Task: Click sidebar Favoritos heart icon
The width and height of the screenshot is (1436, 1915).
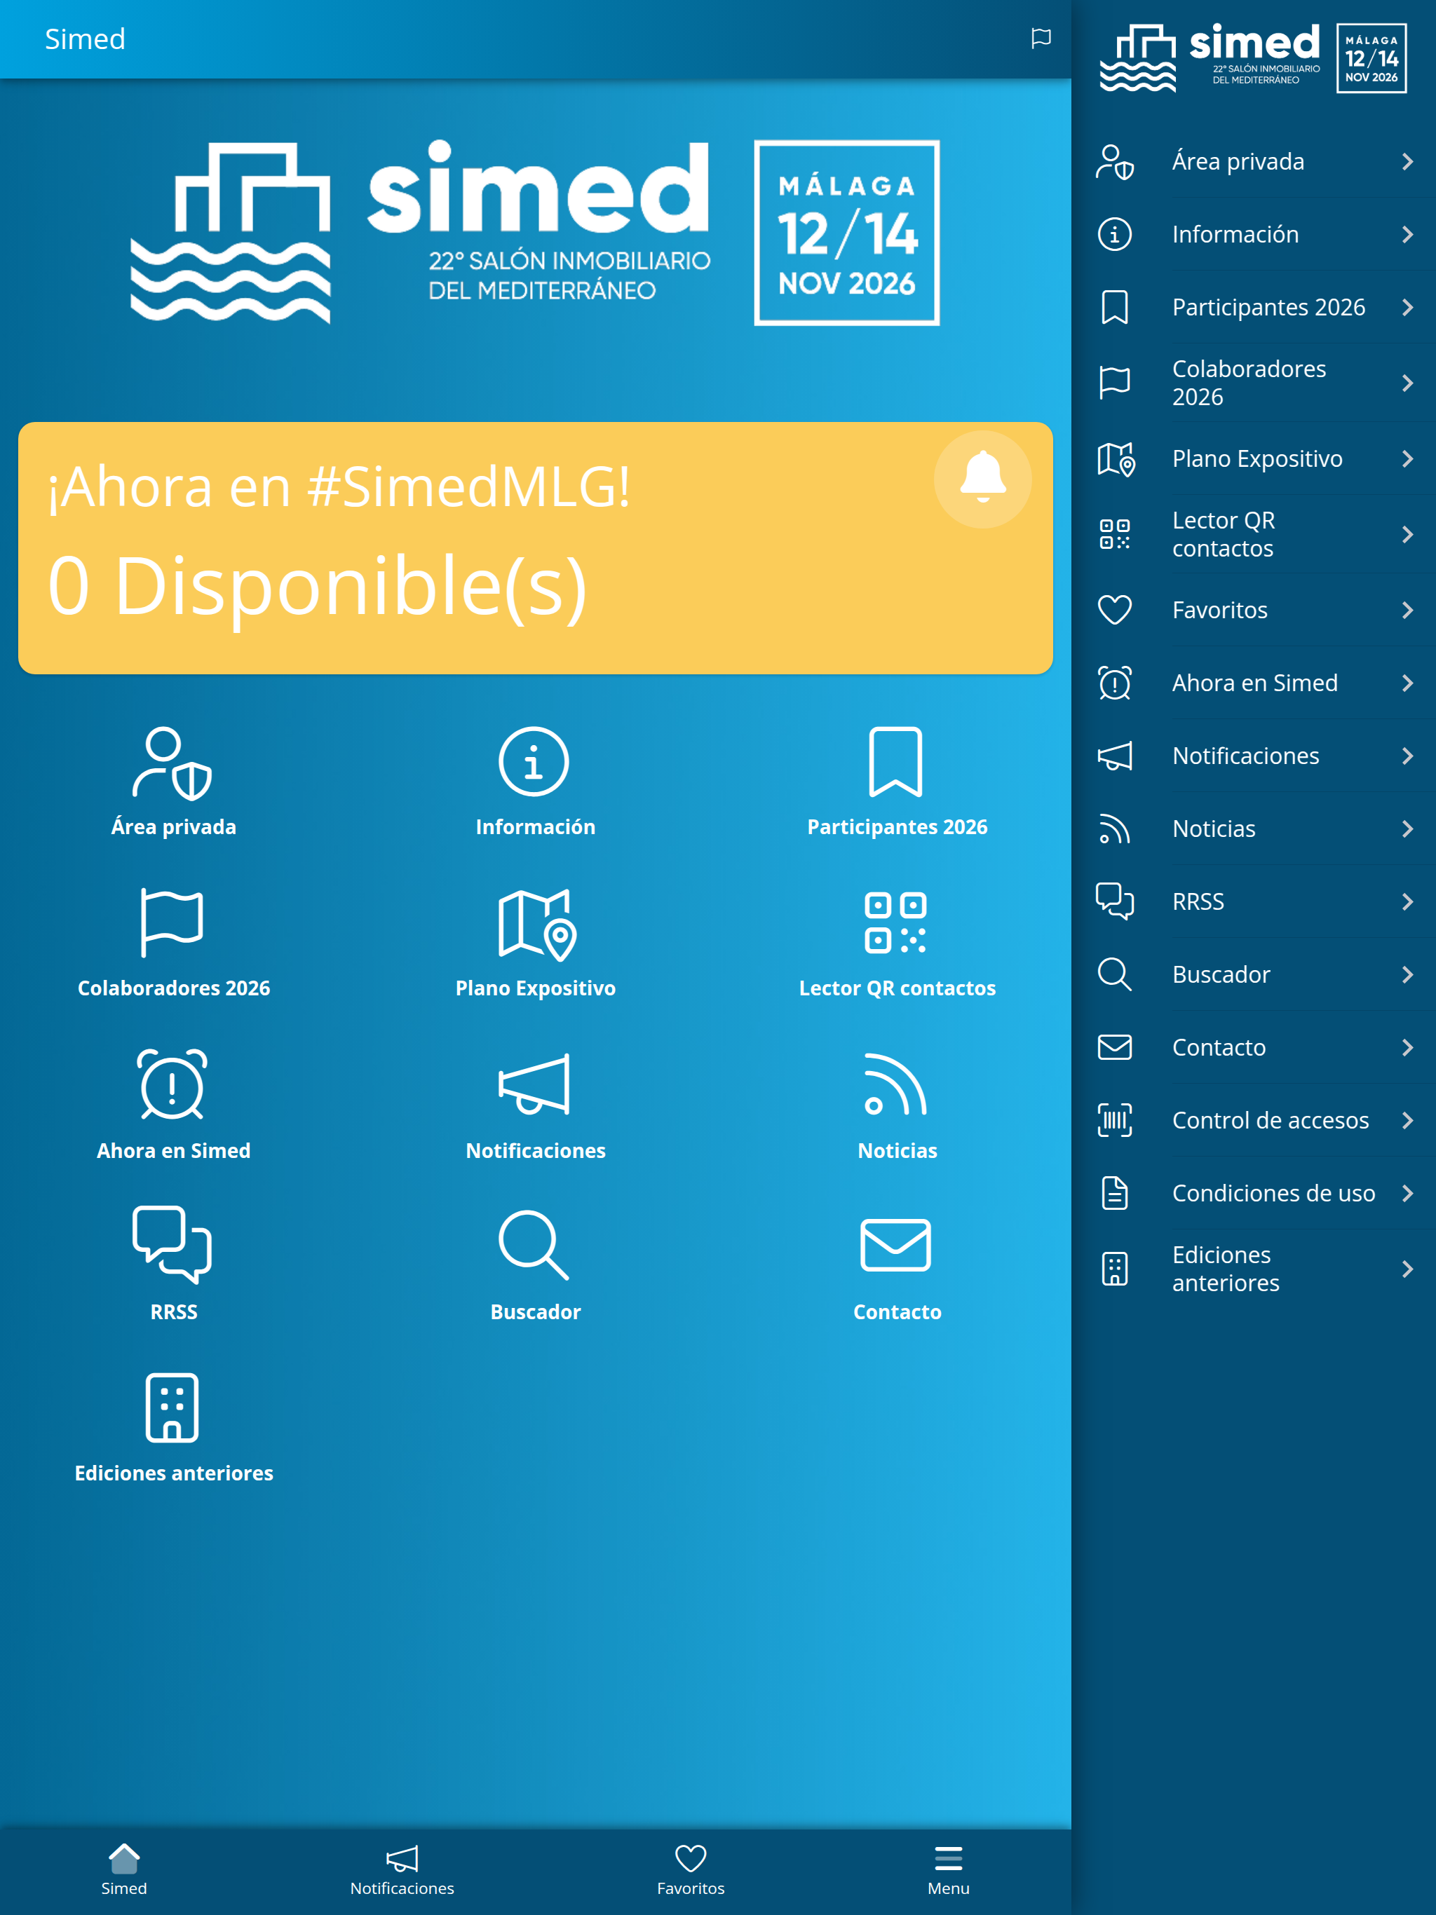Action: 1115,609
